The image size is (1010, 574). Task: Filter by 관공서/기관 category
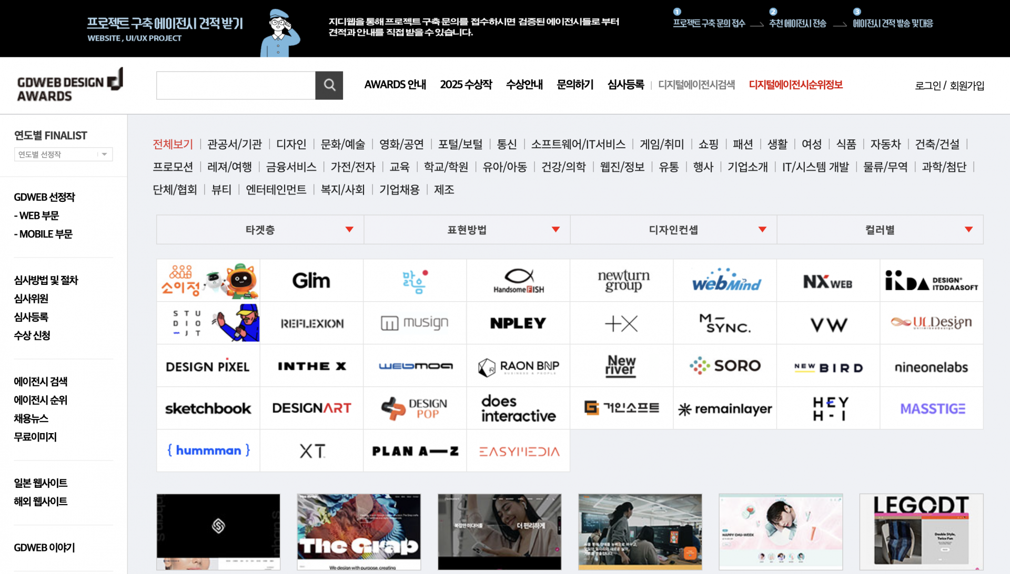coord(235,144)
